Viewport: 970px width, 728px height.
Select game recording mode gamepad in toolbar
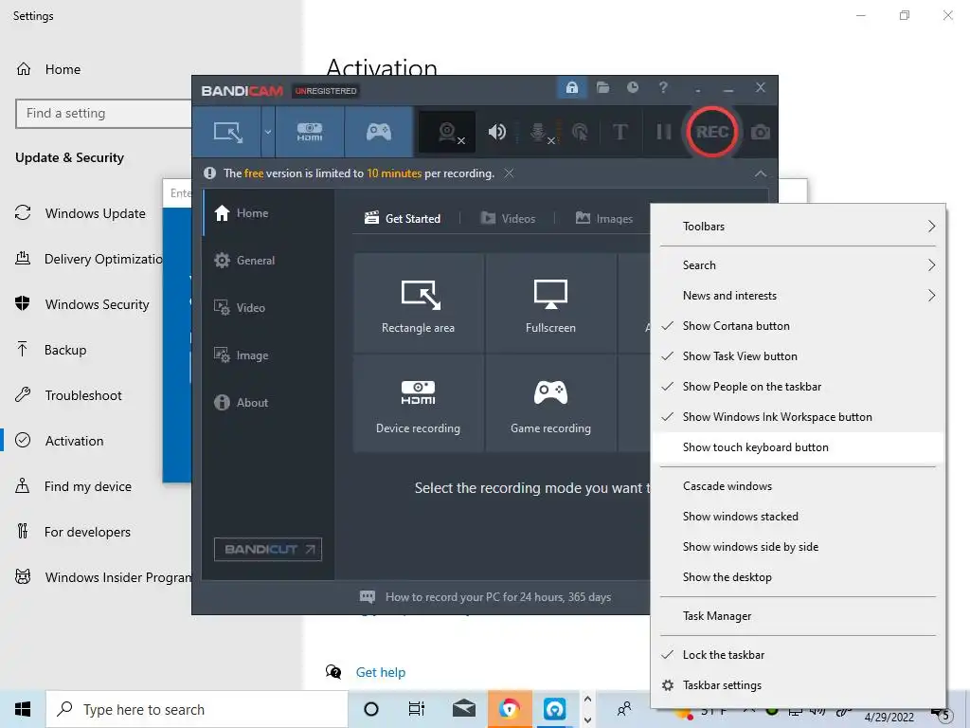(379, 132)
